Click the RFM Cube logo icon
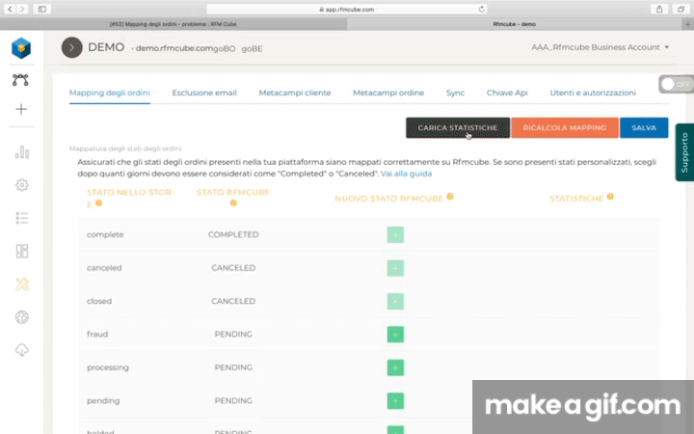Image resolution: width=694 pixels, height=434 pixels. pyautogui.click(x=21, y=47)
